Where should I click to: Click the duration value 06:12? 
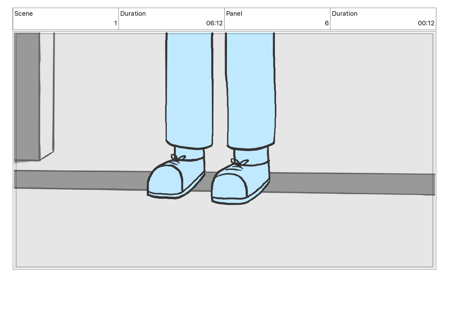(214, 23)
